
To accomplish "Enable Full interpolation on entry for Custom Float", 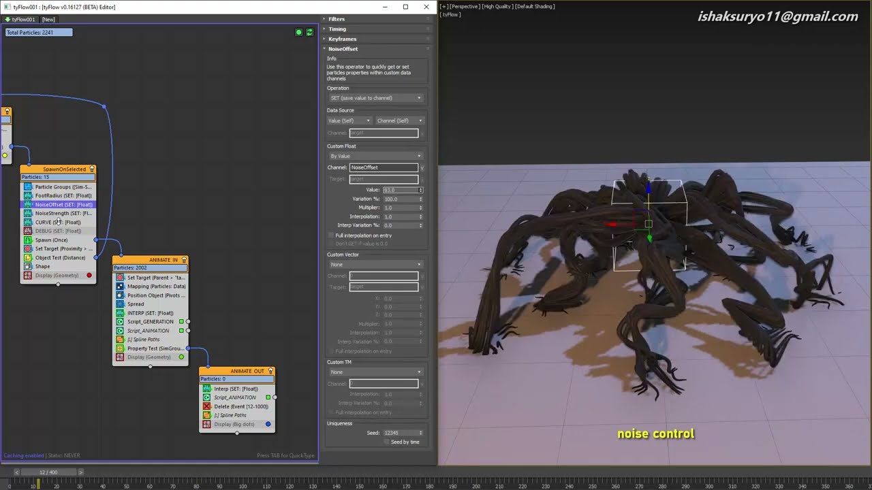I will (332, 235).
